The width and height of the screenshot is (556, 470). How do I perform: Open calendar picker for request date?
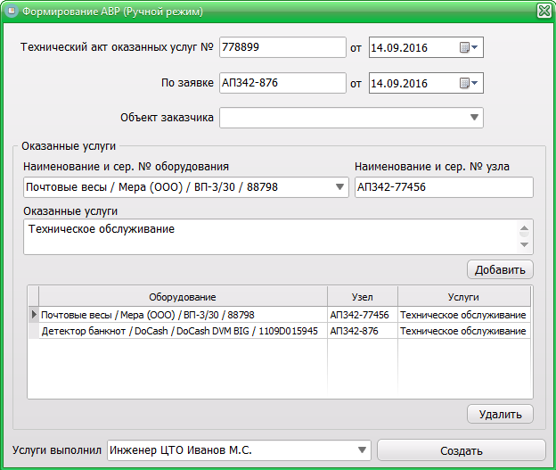[x=469, y=84]
